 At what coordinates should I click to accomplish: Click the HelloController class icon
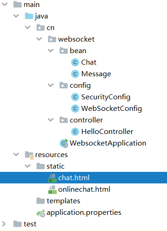coord(75,132)
